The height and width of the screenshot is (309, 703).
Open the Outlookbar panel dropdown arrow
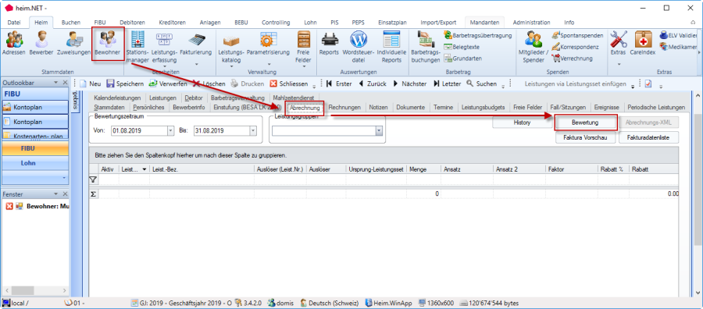tap(56, 83)
